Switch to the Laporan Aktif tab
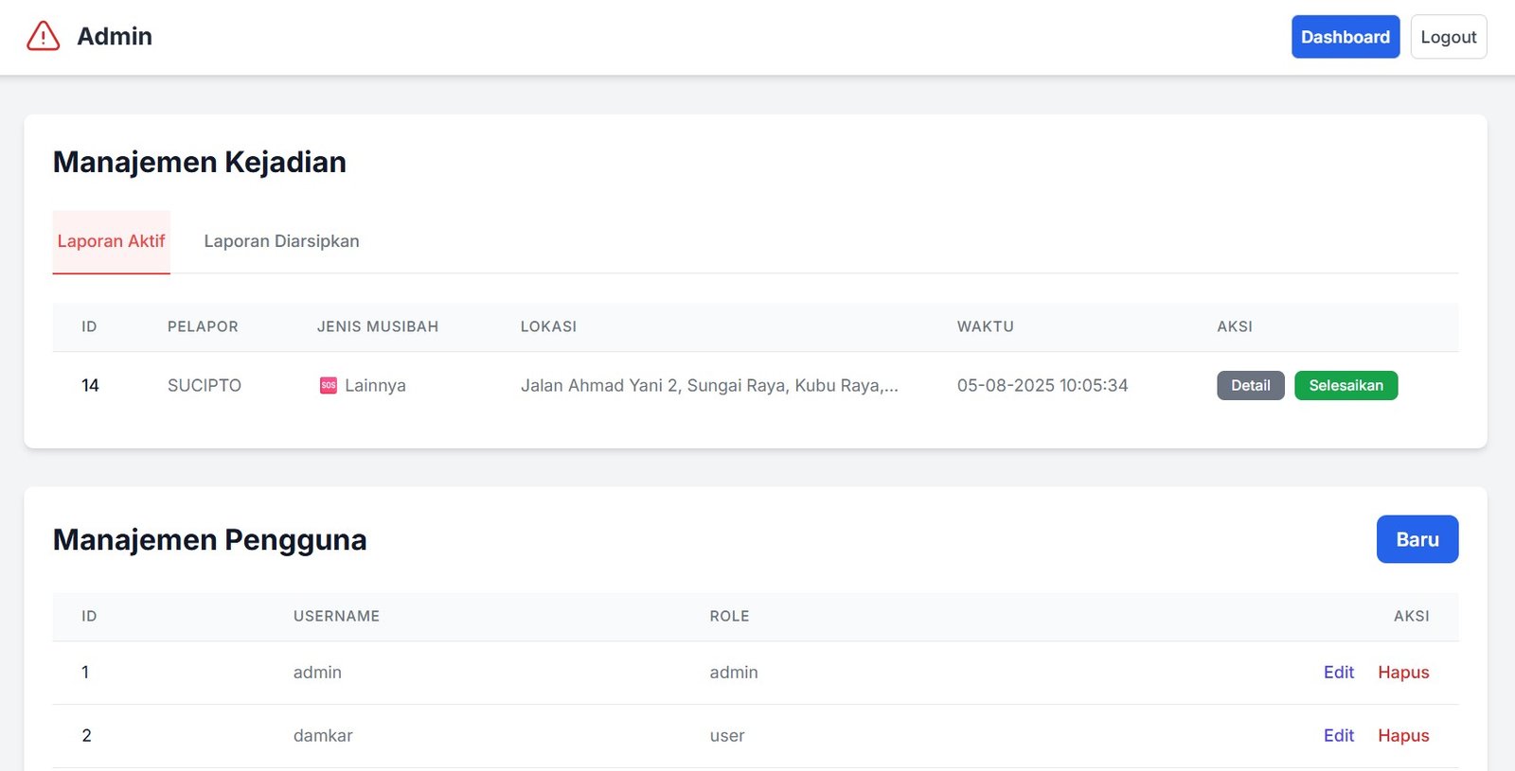 tap(111, 241)
